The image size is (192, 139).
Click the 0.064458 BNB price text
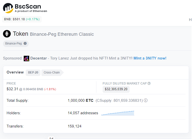coord(33,89)
